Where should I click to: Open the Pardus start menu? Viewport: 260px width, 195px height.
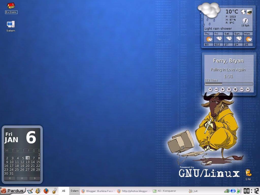pyautogui.click(x=13, y=191)
